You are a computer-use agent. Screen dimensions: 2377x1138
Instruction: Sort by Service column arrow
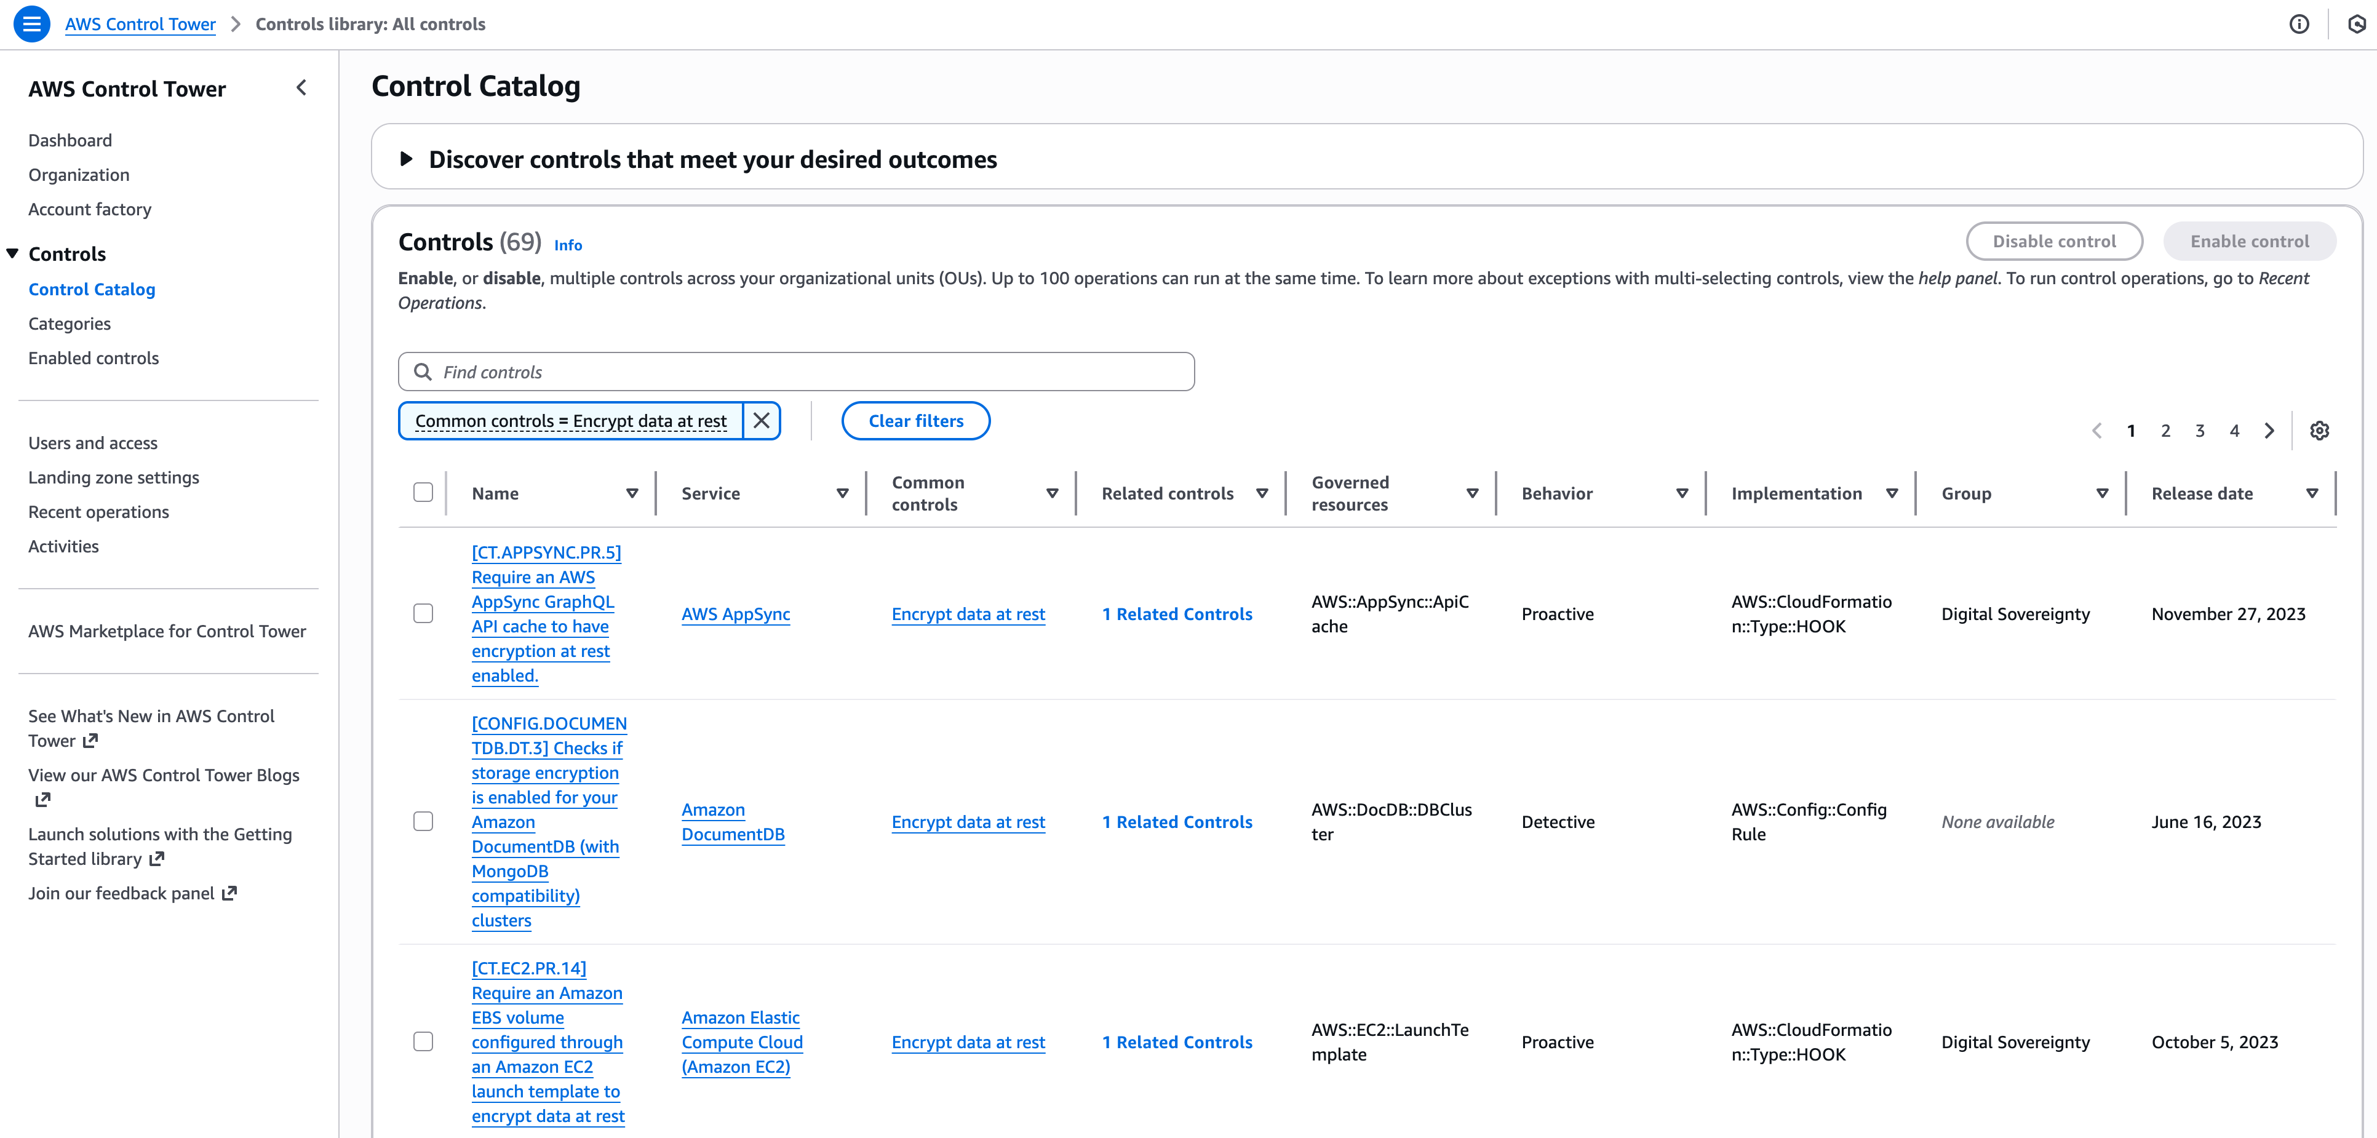pyautogui.click(x=843, y=494)
